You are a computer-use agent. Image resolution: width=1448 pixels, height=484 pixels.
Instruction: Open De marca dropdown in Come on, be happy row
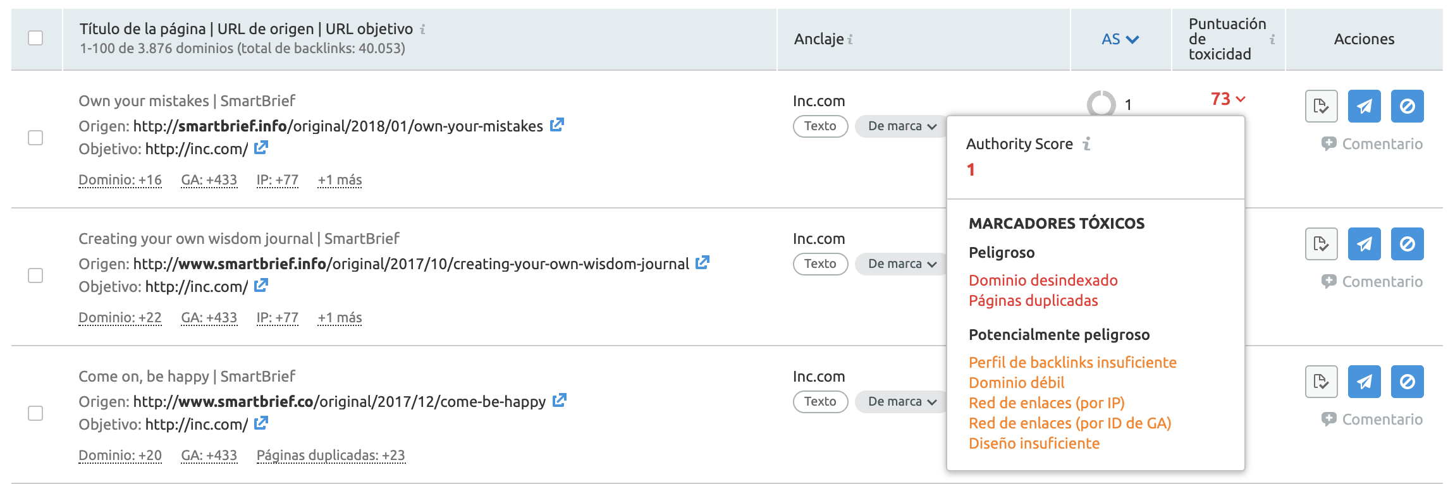point(901,401)
